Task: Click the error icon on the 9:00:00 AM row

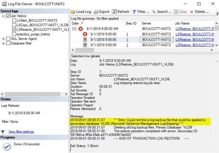Action: [80, 29]
